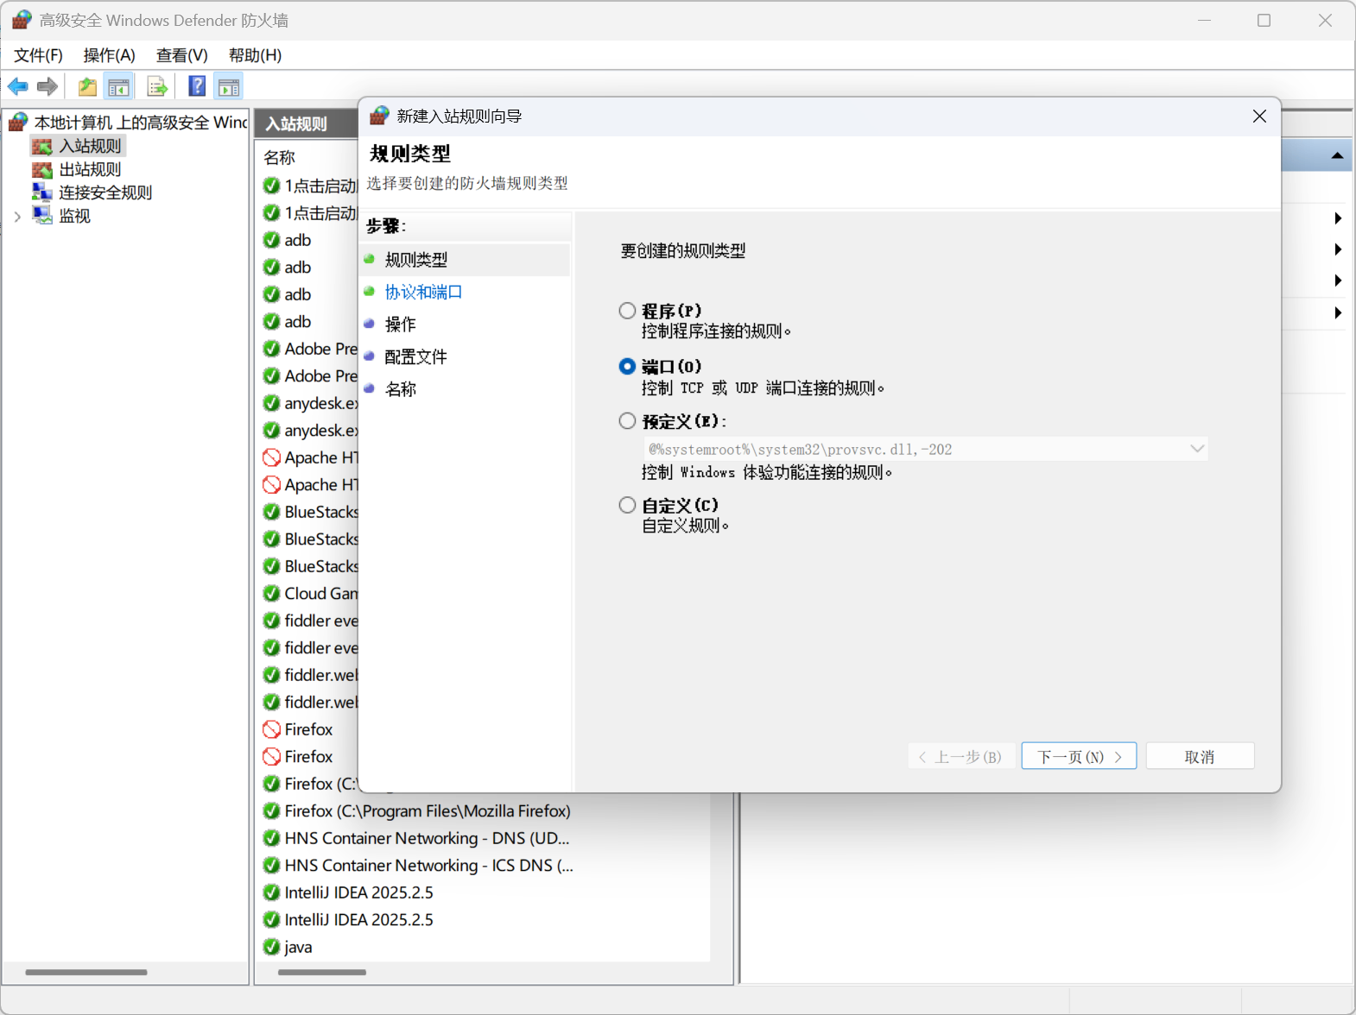Click the 名称 column header
This screenshot has width=1356, height=1015.
tap(279, 157)
